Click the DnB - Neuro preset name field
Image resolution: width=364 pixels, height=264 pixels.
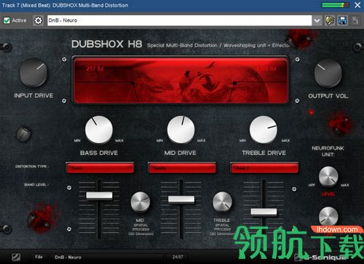179,20
